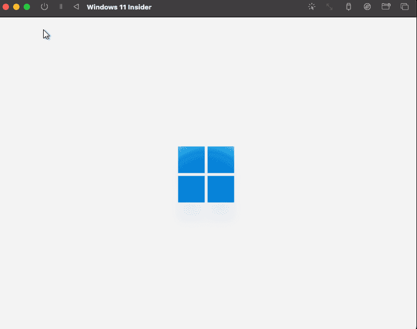Click the blue Windows logo
Screen dimensions: 417x329
[206, 174]
